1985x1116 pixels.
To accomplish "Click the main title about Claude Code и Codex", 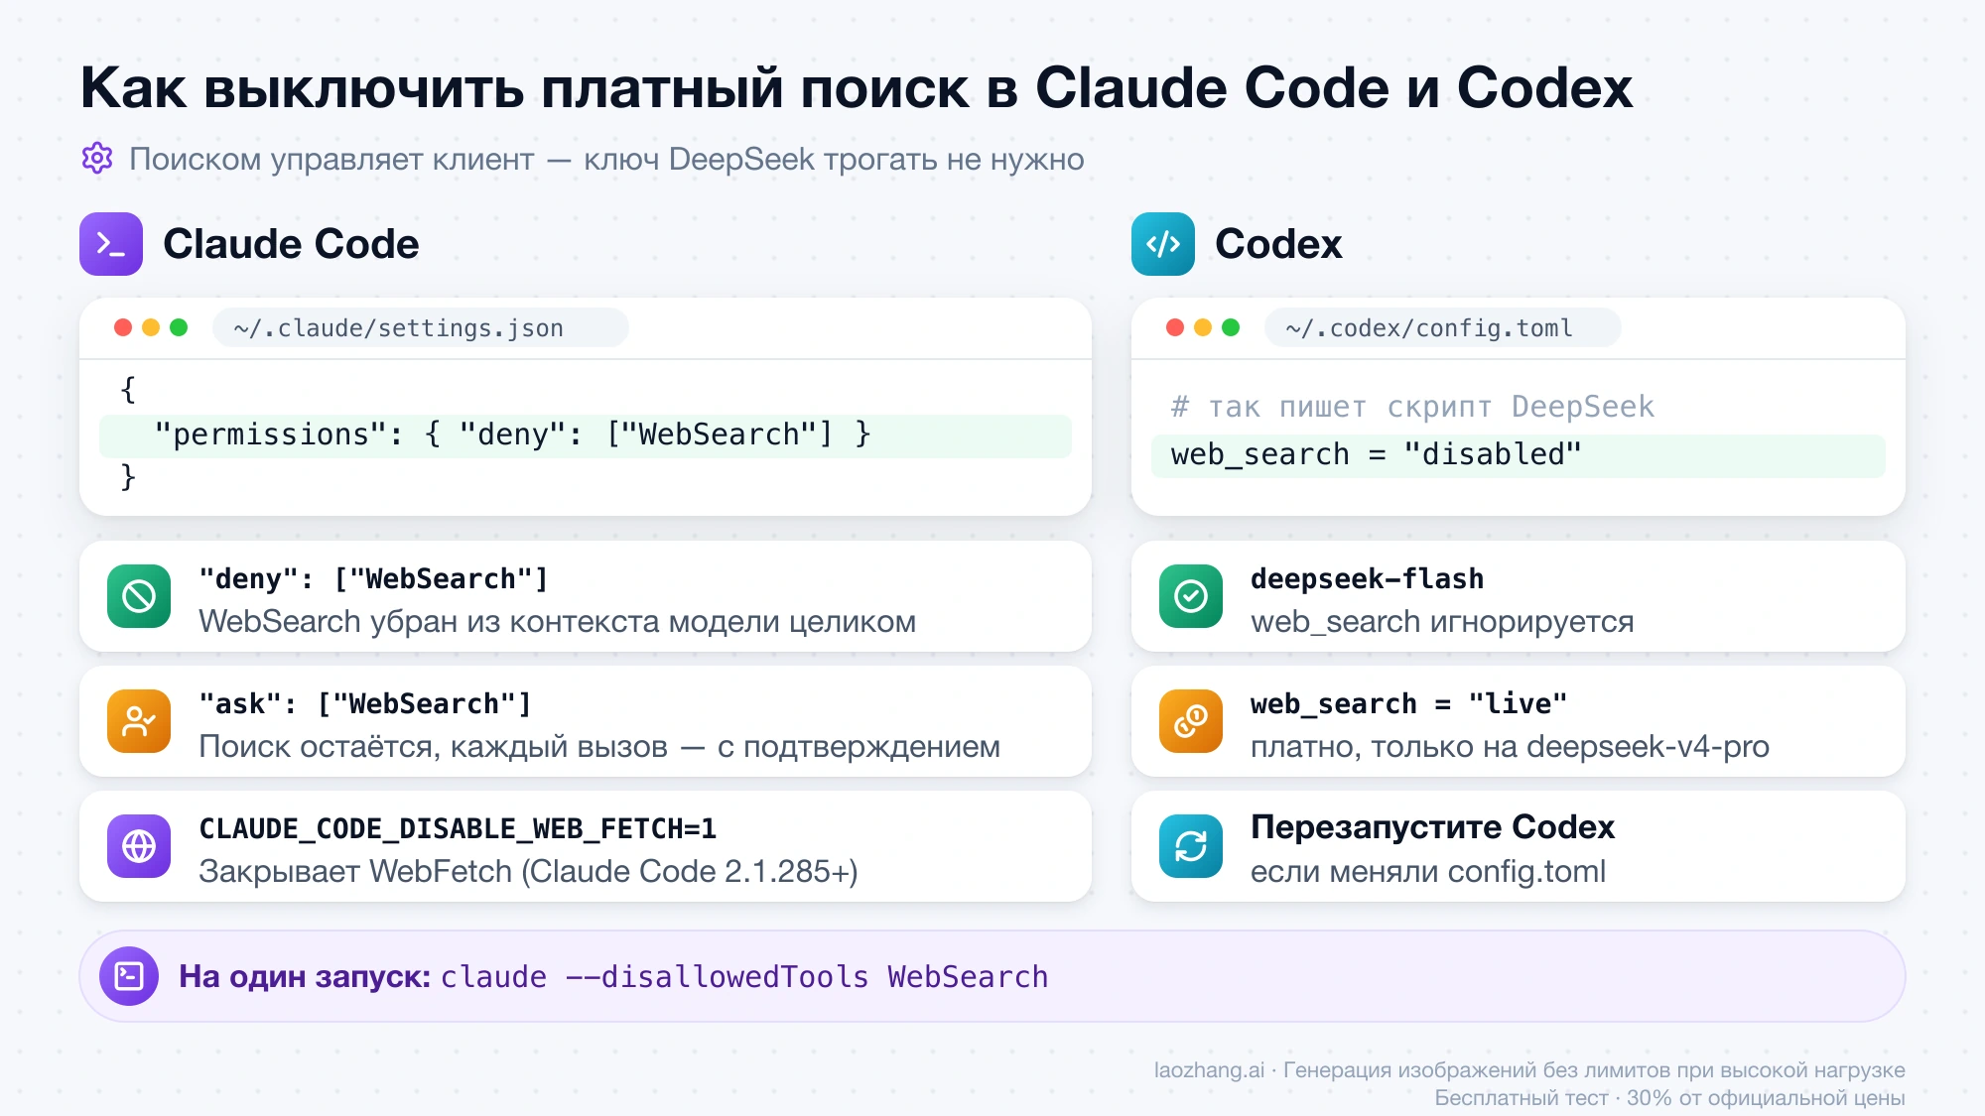I will click(x=856, y=87).
